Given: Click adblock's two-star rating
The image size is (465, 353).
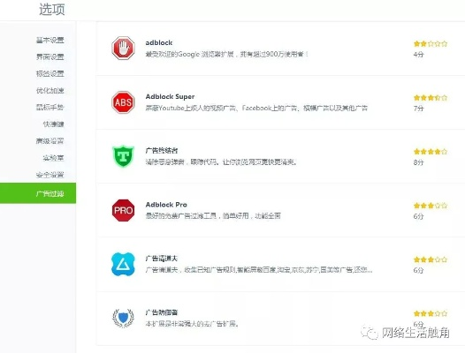Looking at the screenshot, I should click(431, 44).
